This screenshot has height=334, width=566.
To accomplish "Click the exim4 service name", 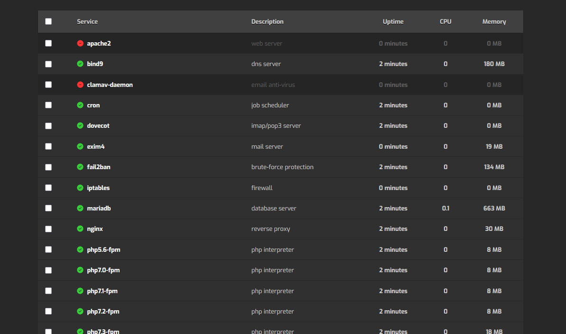I will 95,147.
